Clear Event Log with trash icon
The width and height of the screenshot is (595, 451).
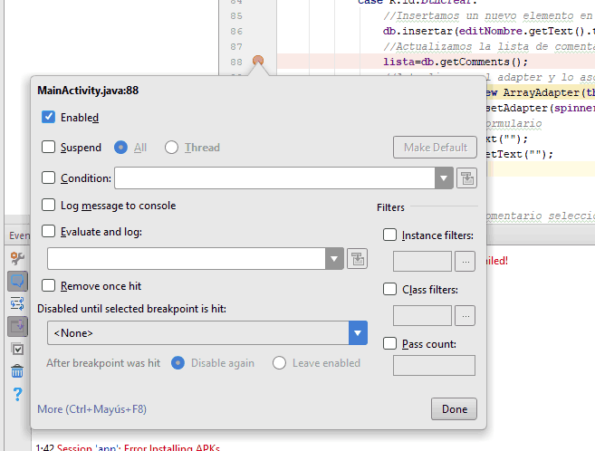point(17,371)
